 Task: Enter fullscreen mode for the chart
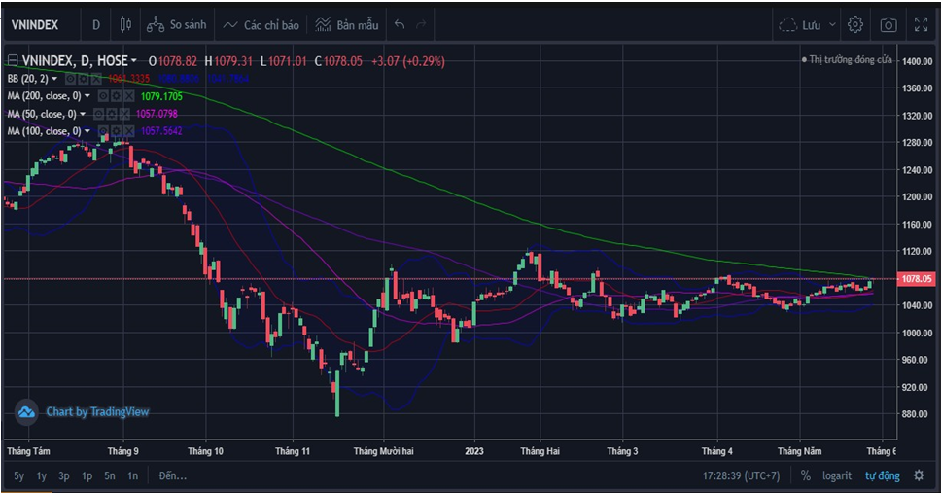(x=921, y=24)
